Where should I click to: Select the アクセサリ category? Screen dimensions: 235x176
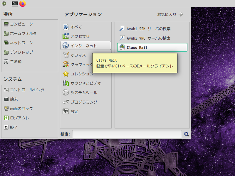tap(86, 36)
